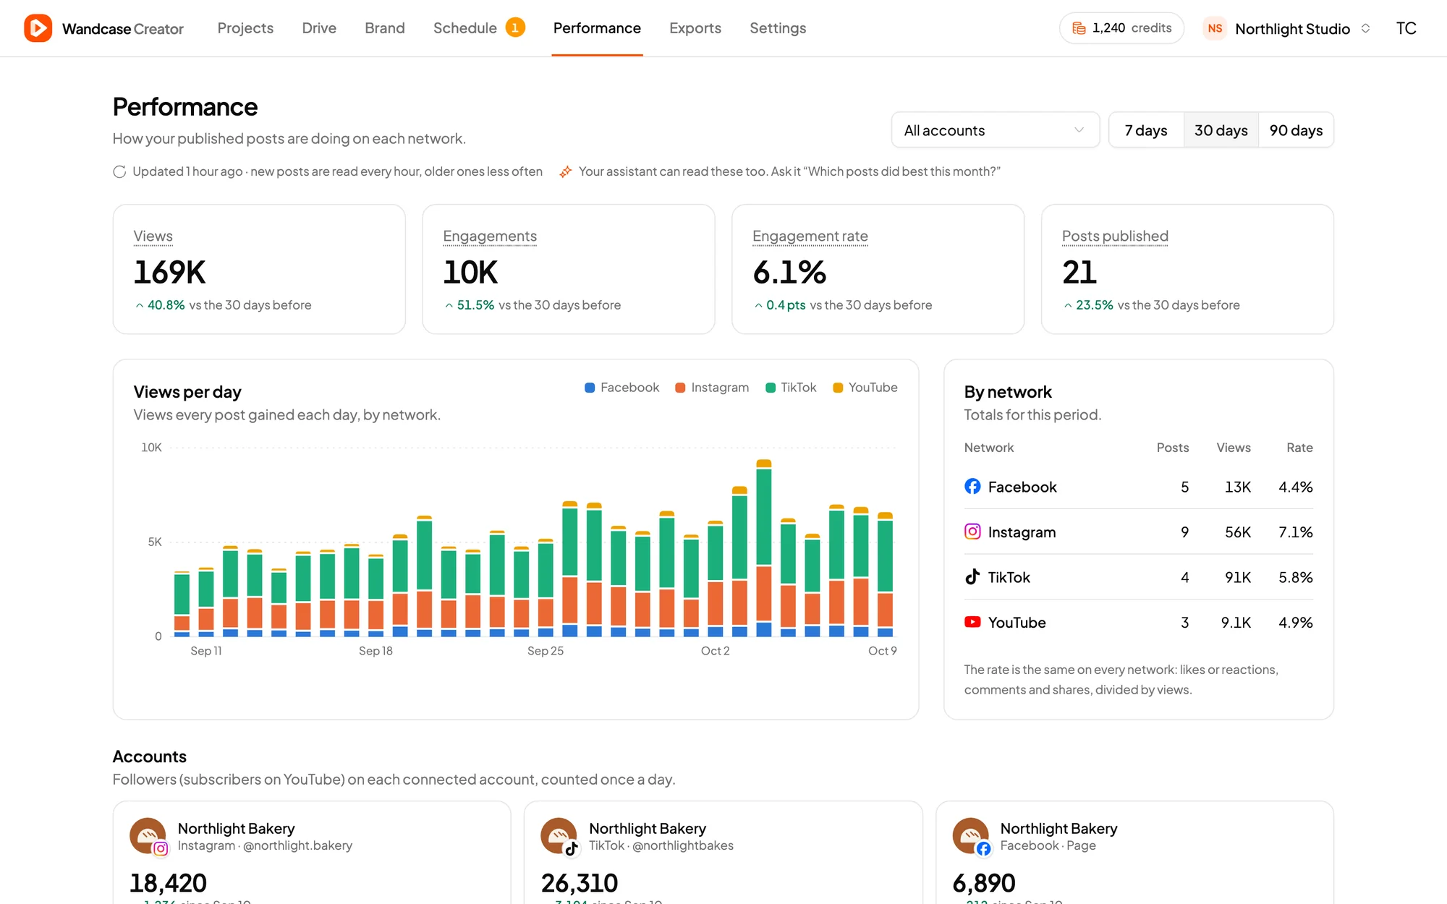
Task: Click the YouTube icon in By network table
Action: 972,622
